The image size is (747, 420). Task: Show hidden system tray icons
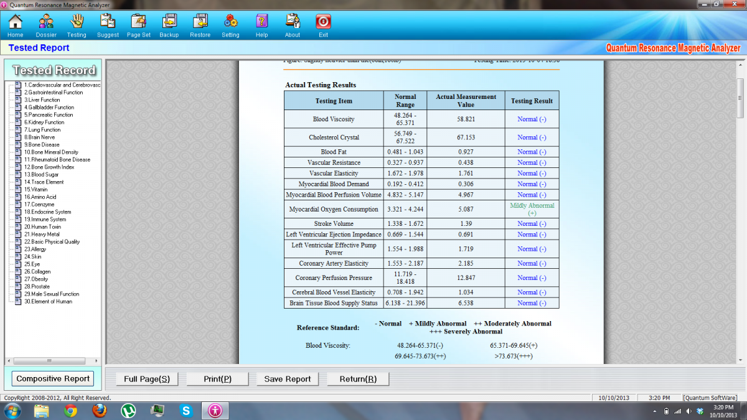pyautogui.click(x=654, y=411)
